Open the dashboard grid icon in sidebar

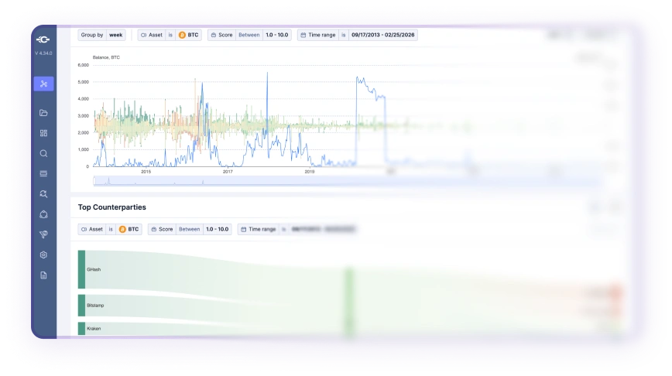[x=43, y=133]
